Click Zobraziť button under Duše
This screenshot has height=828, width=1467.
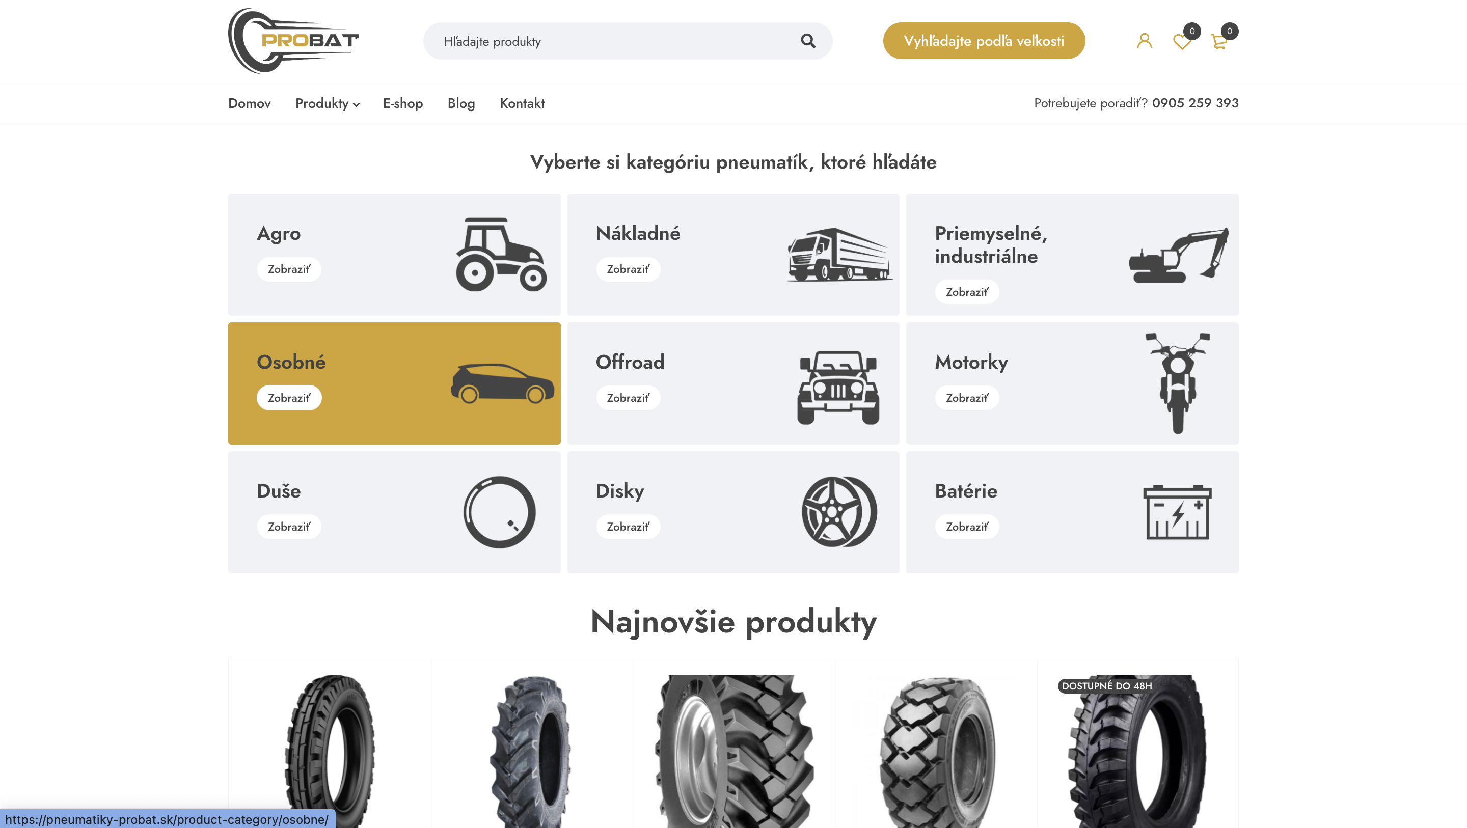click(x=289, y=526)
